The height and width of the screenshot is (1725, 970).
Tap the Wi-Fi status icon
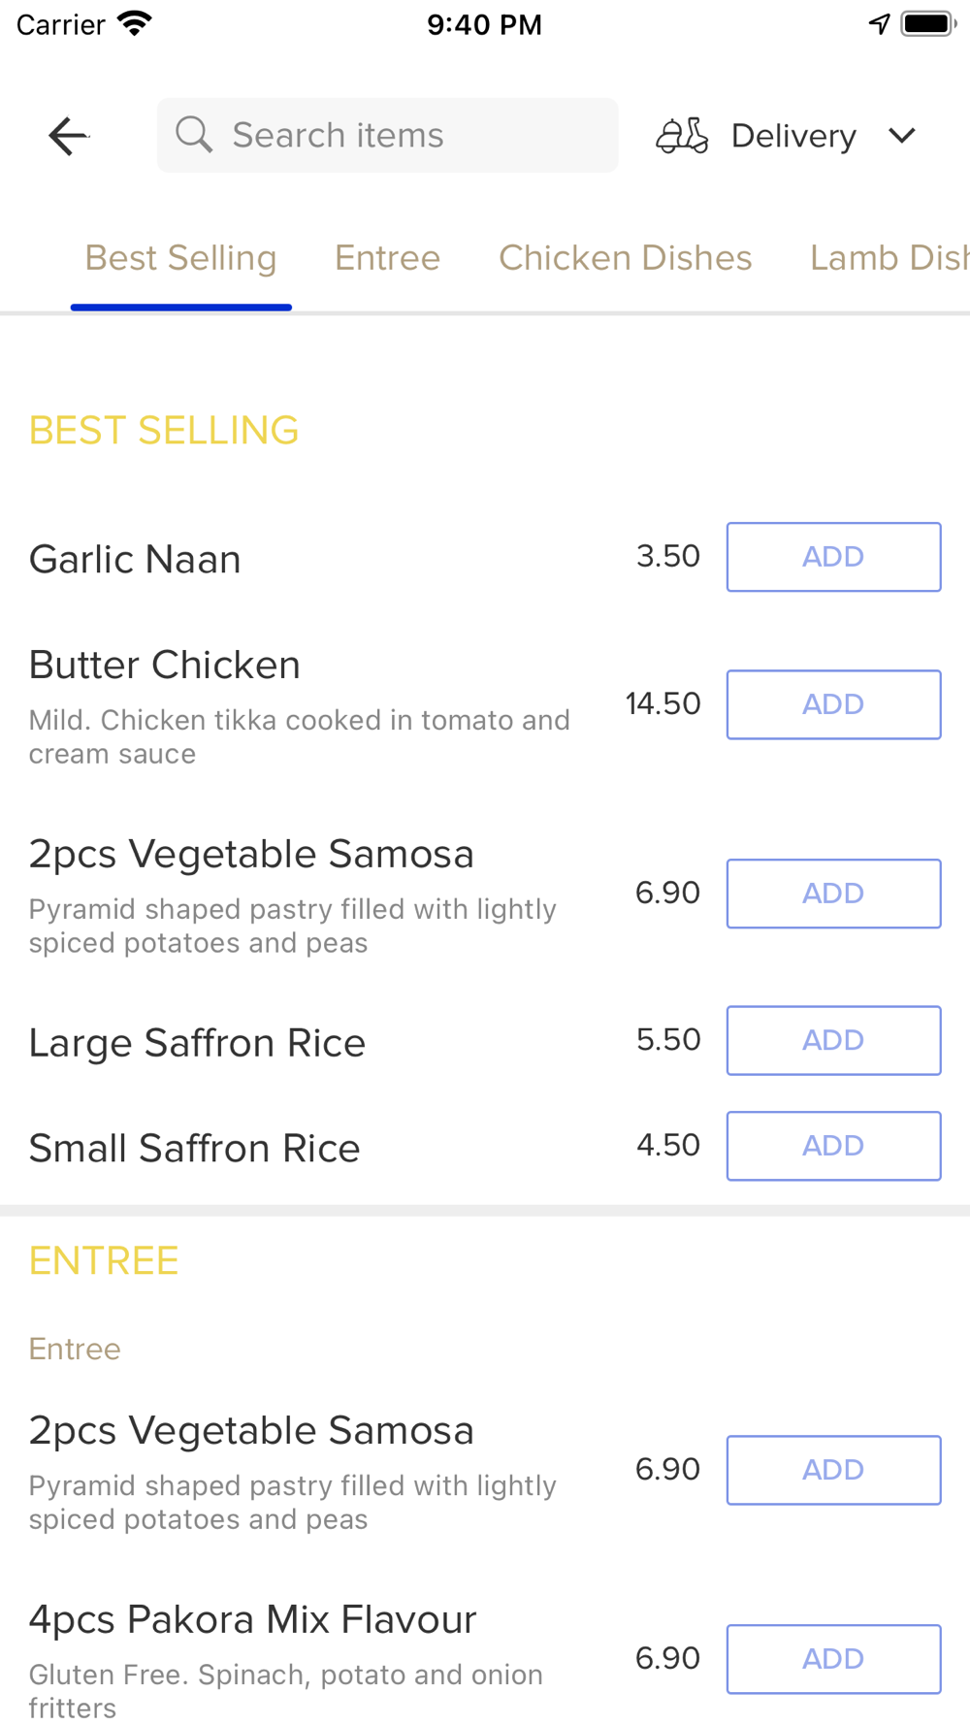(135, 23)
